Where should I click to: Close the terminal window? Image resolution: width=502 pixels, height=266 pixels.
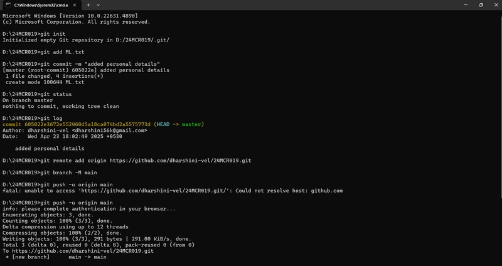tap(496, 5)
